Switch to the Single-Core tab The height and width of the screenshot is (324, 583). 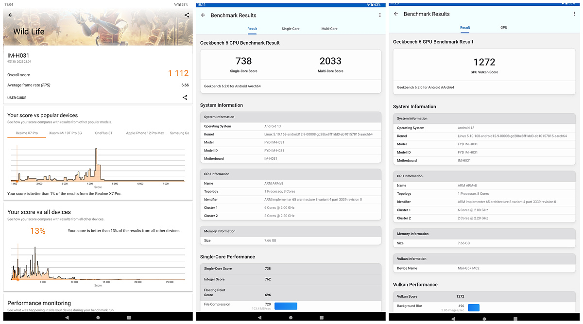[x=291, y=29]
